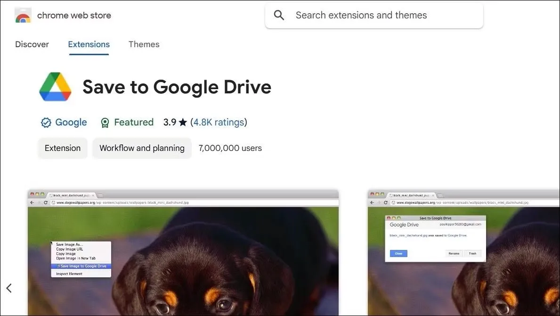Click the reload icon in first screenshot's browser
Viewport: 560px width, 316px height.
46,202
